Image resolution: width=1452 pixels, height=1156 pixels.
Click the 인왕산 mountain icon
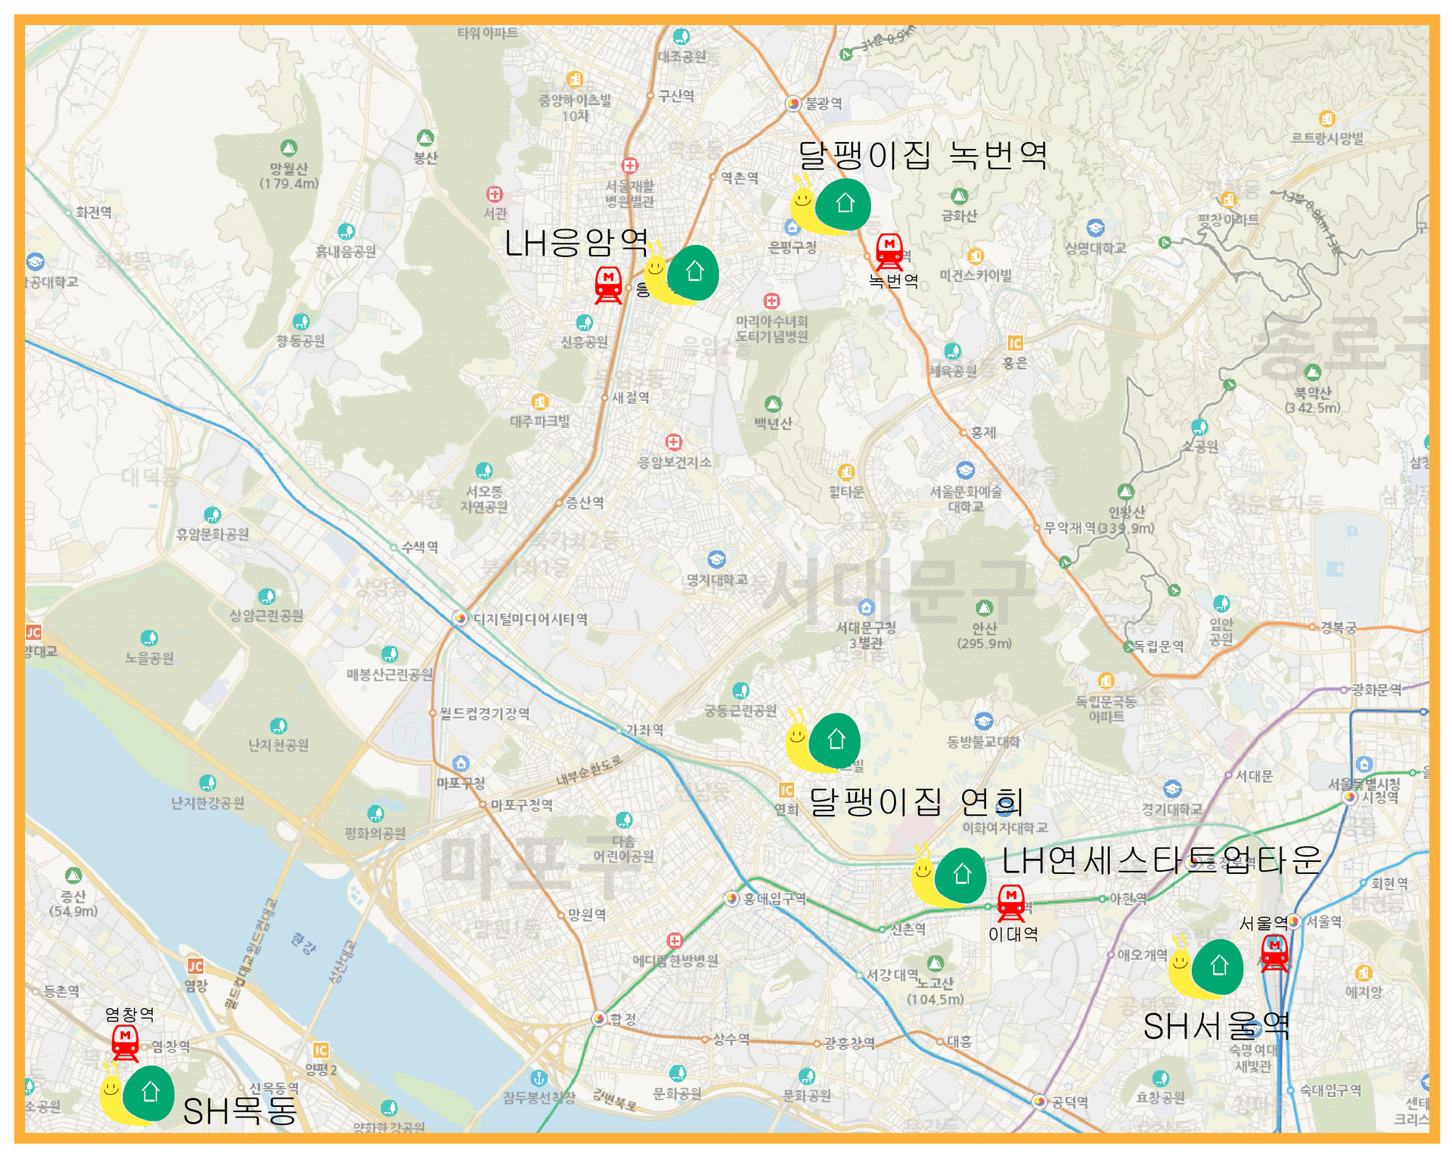(1126, 491)
